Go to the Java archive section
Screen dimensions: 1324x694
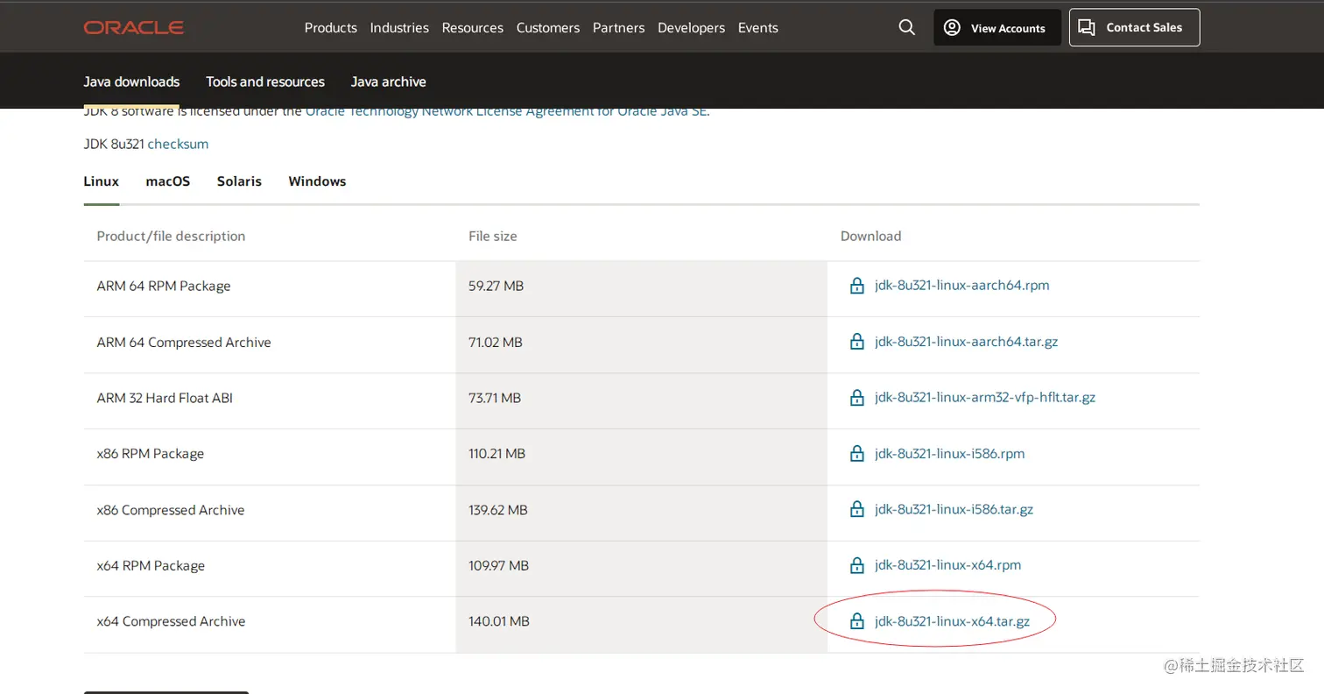point(388,81)
